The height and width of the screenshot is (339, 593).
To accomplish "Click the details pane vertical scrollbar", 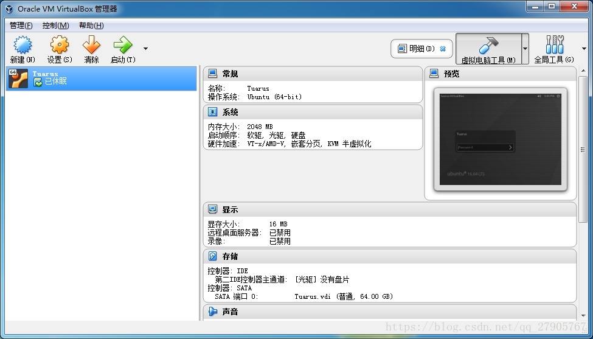I will click(583, 149).
